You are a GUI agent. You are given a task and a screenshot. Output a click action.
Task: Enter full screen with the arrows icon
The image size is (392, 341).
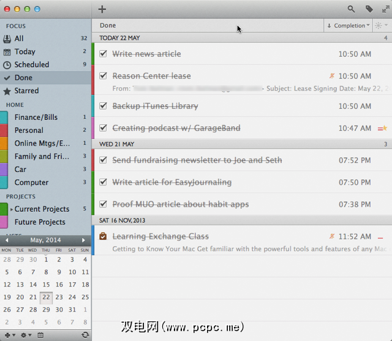(x=385, y=9)
